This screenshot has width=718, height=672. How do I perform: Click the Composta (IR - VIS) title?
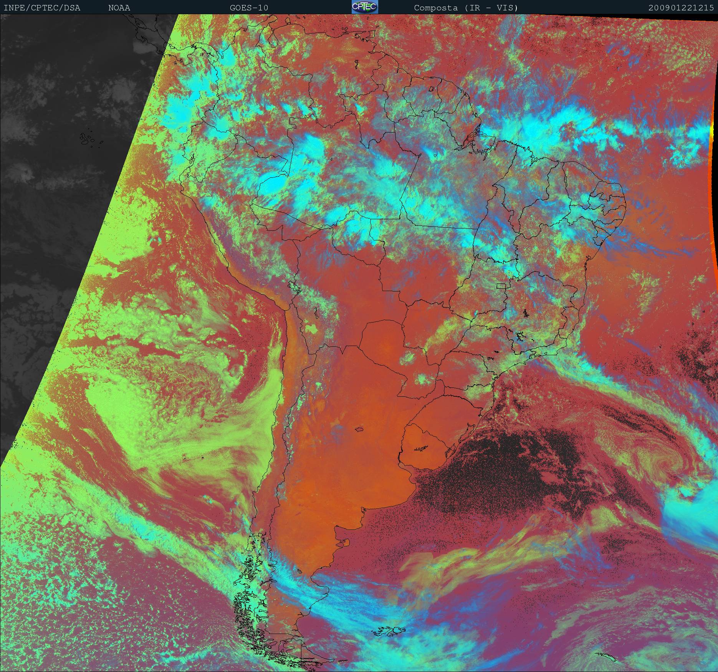(466, 8)
